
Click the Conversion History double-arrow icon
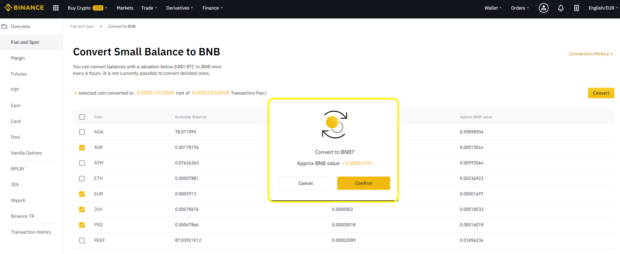pyautogui.click(x=612, y=54)
